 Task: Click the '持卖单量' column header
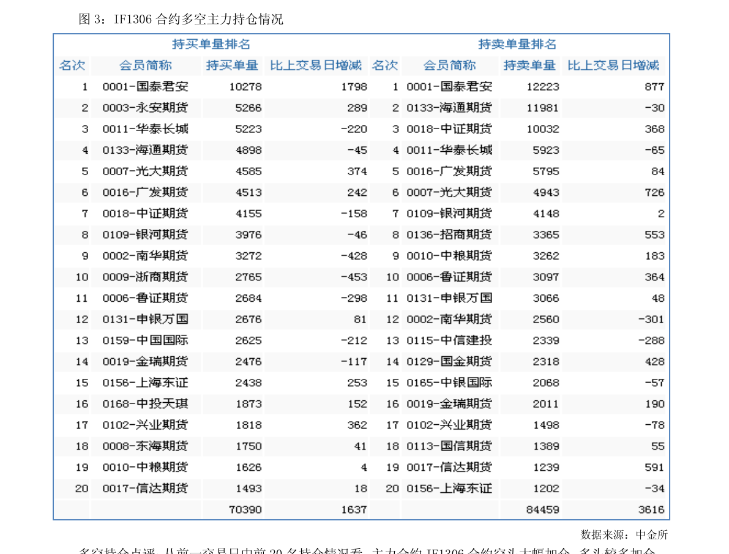(x=529, y=66)
